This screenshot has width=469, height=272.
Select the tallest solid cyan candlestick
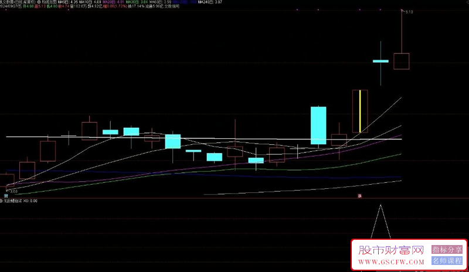coord(318,125)
